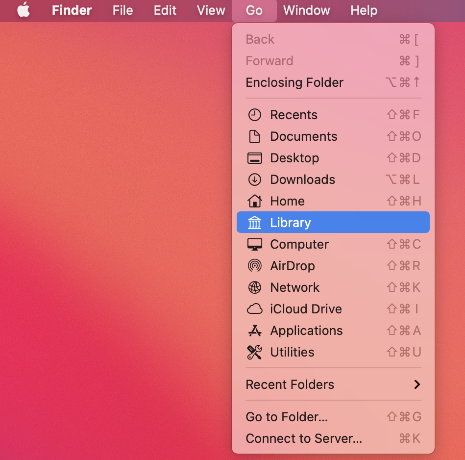Close the open Go menu

coord(254,10)
